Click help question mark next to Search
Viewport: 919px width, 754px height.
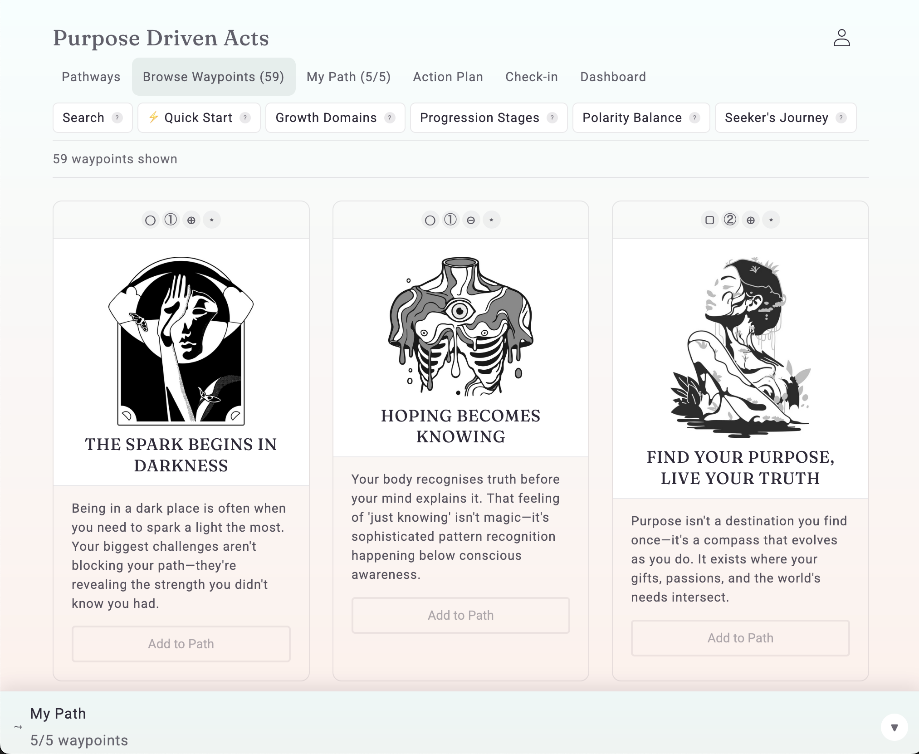coord(117,118)
